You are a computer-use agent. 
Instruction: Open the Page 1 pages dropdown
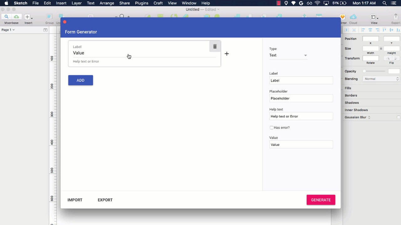click(8, 30)
